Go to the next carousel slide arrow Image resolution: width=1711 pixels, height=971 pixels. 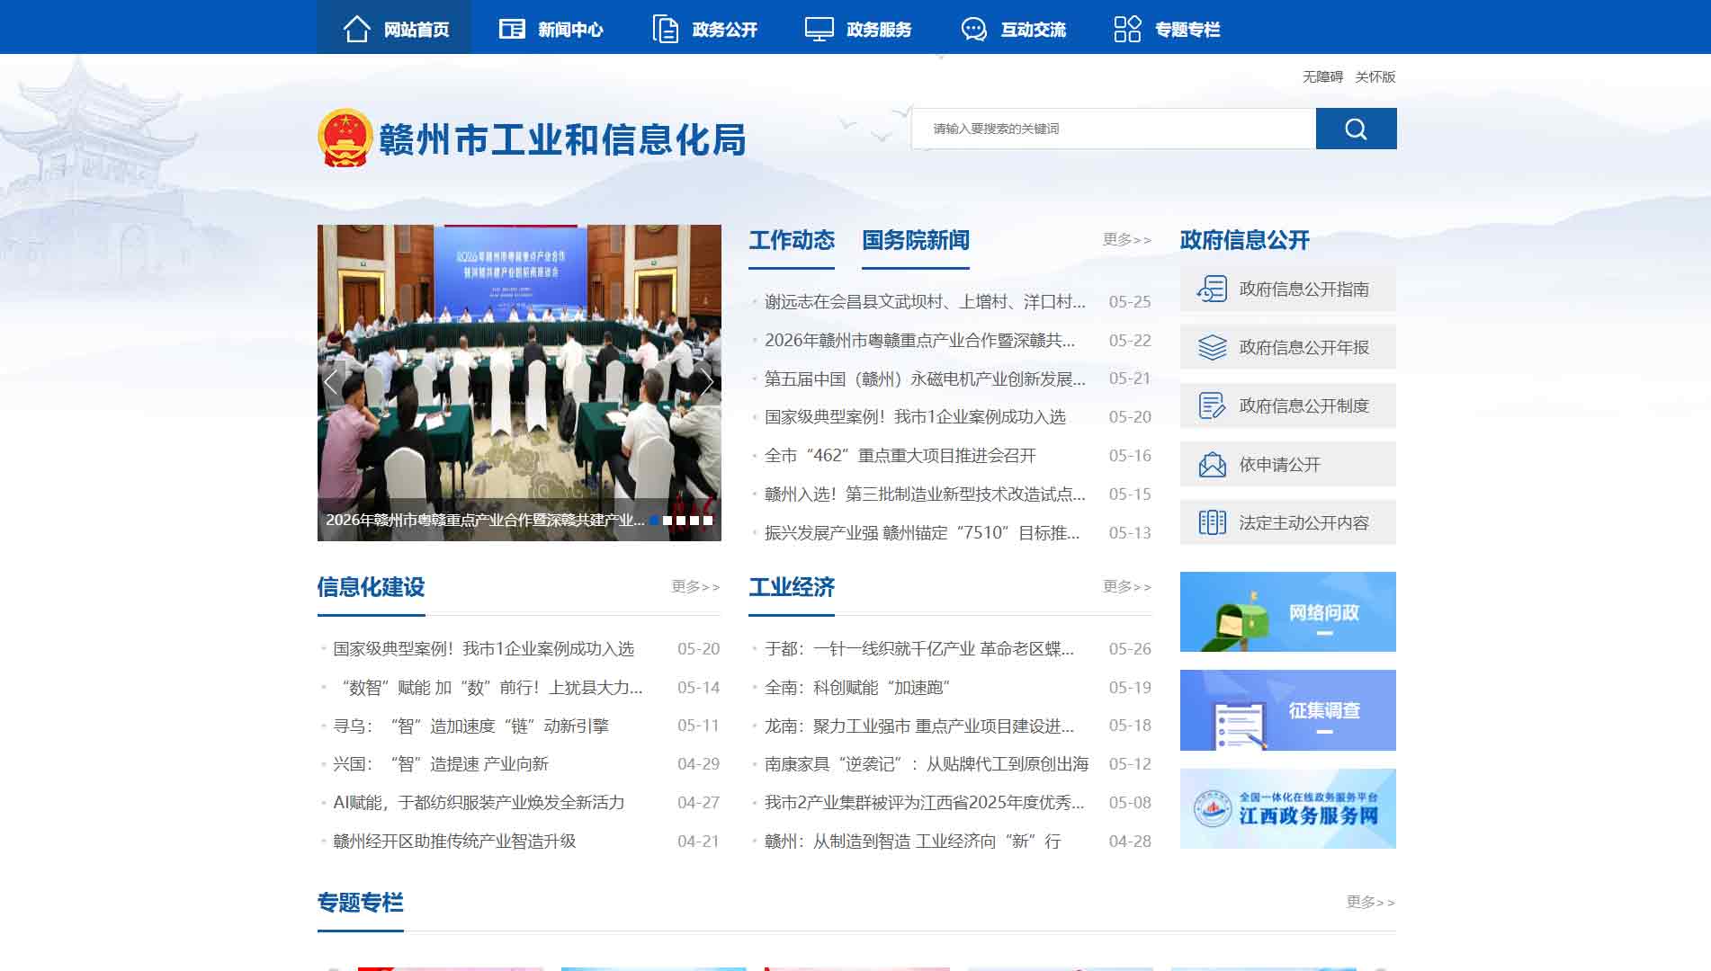click(x=707, y=382)
